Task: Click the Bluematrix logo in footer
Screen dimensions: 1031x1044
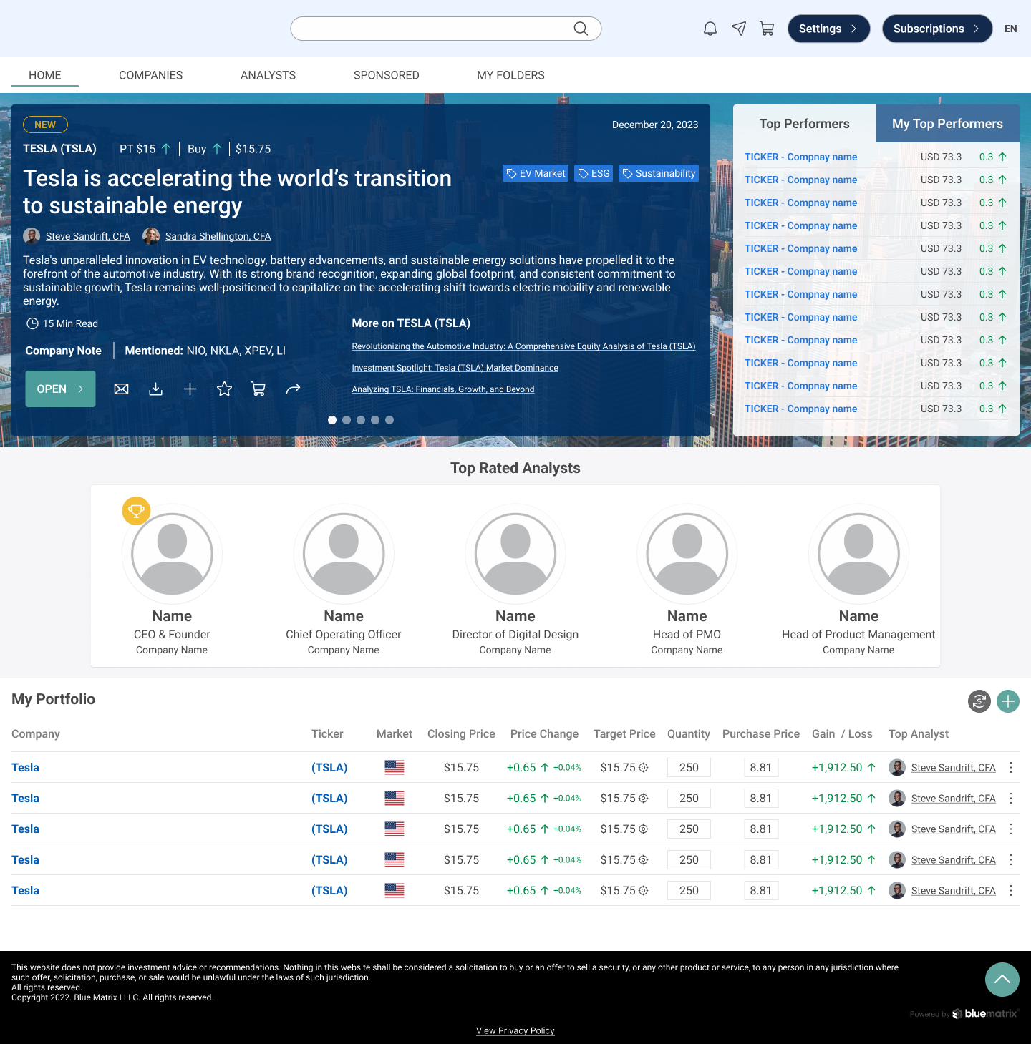Action: [985, 1013]
